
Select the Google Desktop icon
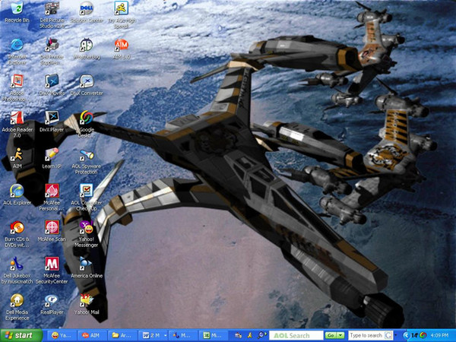[x=87, y=119]
